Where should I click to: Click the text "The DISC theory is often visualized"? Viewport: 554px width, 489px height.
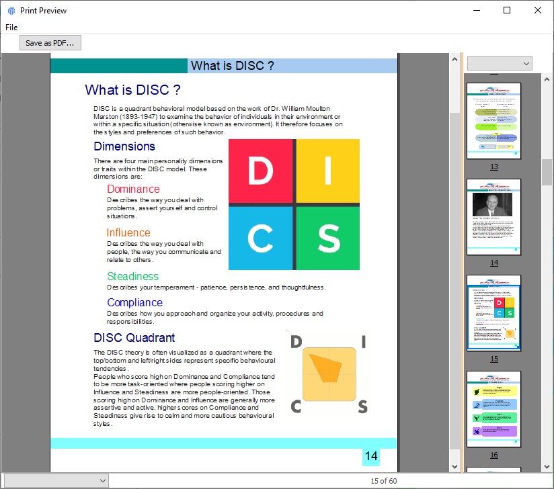click(x=184, y=361)
